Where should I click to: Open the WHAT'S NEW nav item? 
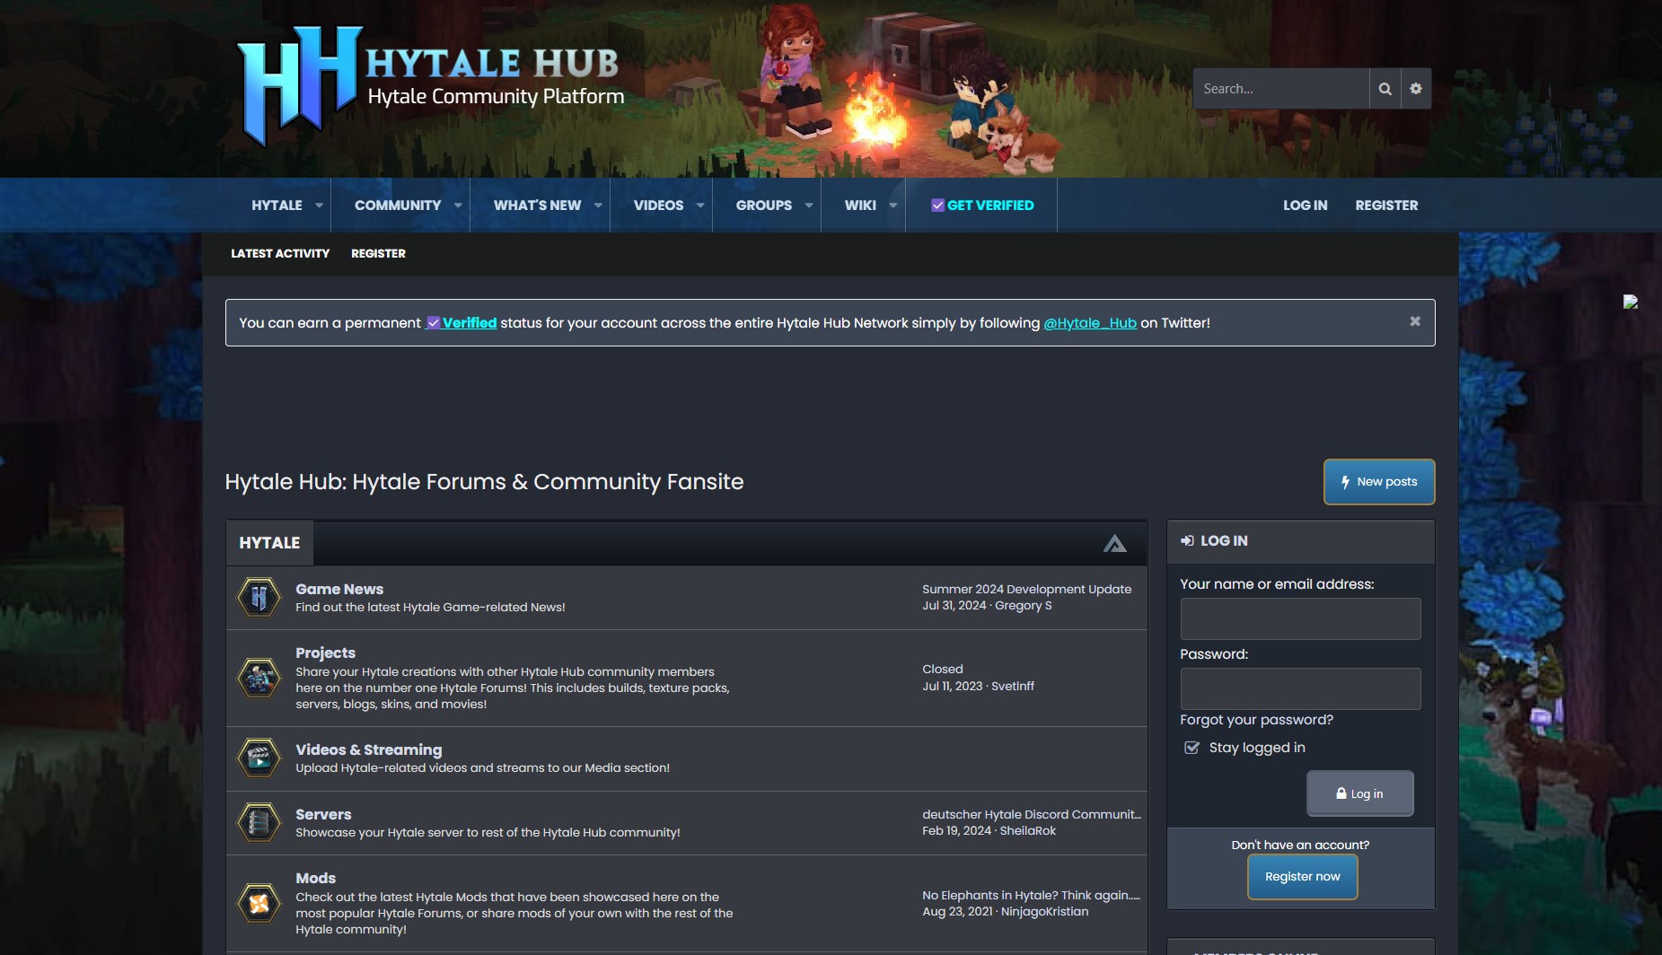(537, 206)
